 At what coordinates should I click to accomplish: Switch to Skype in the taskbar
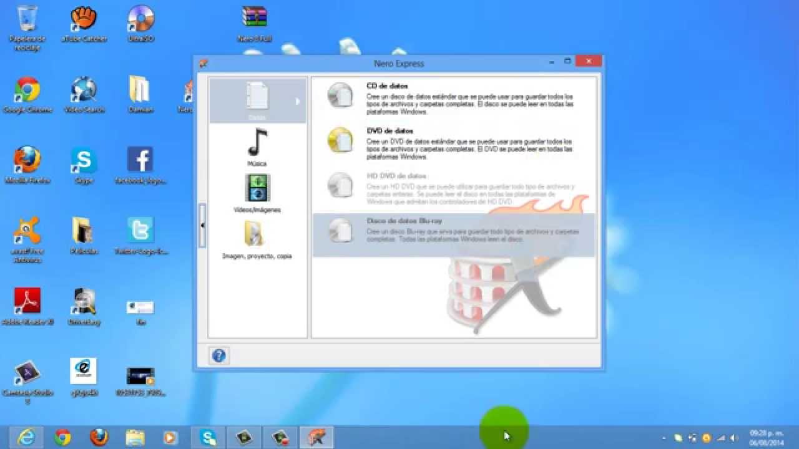208,438
